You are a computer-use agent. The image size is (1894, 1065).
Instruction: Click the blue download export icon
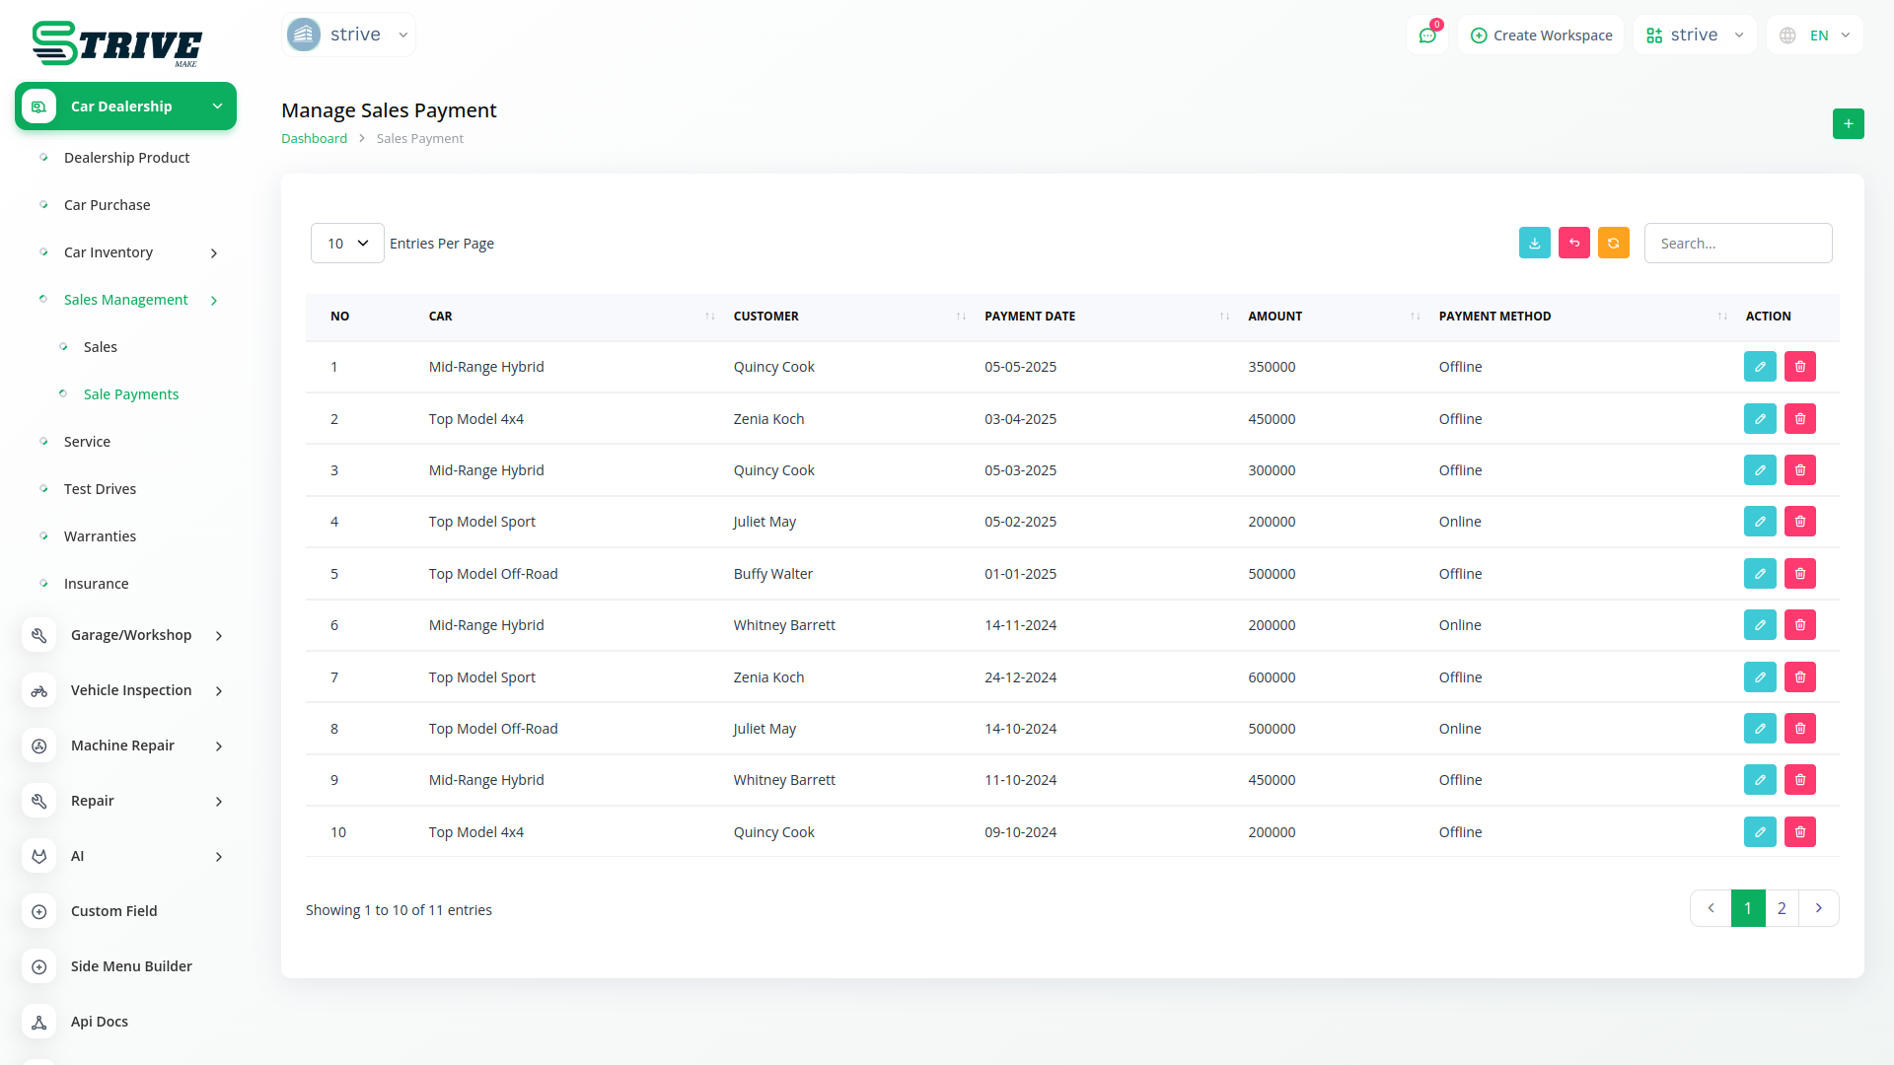[x=1534, y=243]
